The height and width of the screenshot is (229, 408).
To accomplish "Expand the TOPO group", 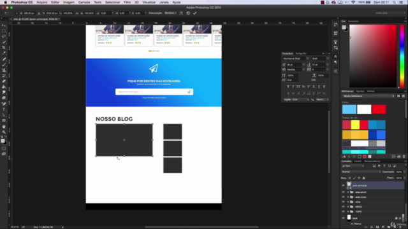I will coord(348,212).
